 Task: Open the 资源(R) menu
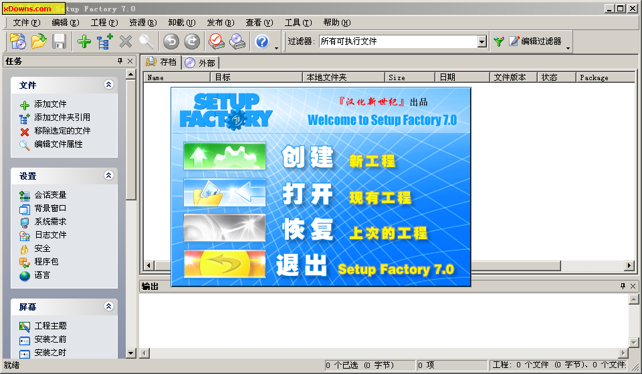pos(143,23)
